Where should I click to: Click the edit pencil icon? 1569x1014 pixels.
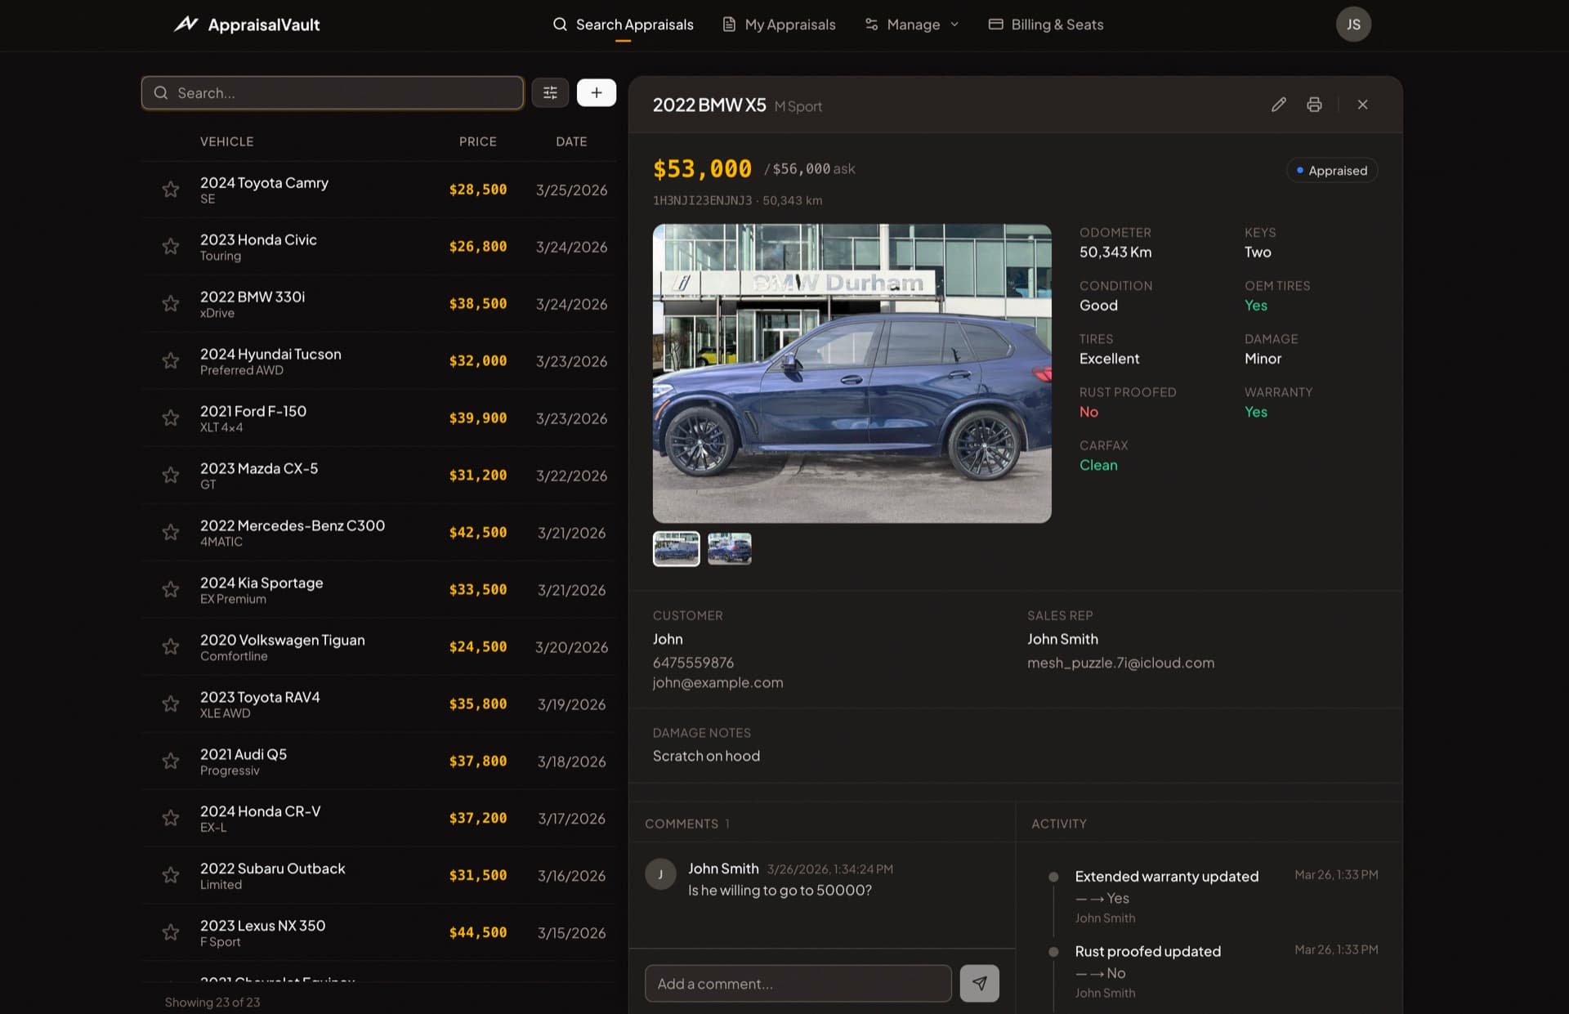1279,105
